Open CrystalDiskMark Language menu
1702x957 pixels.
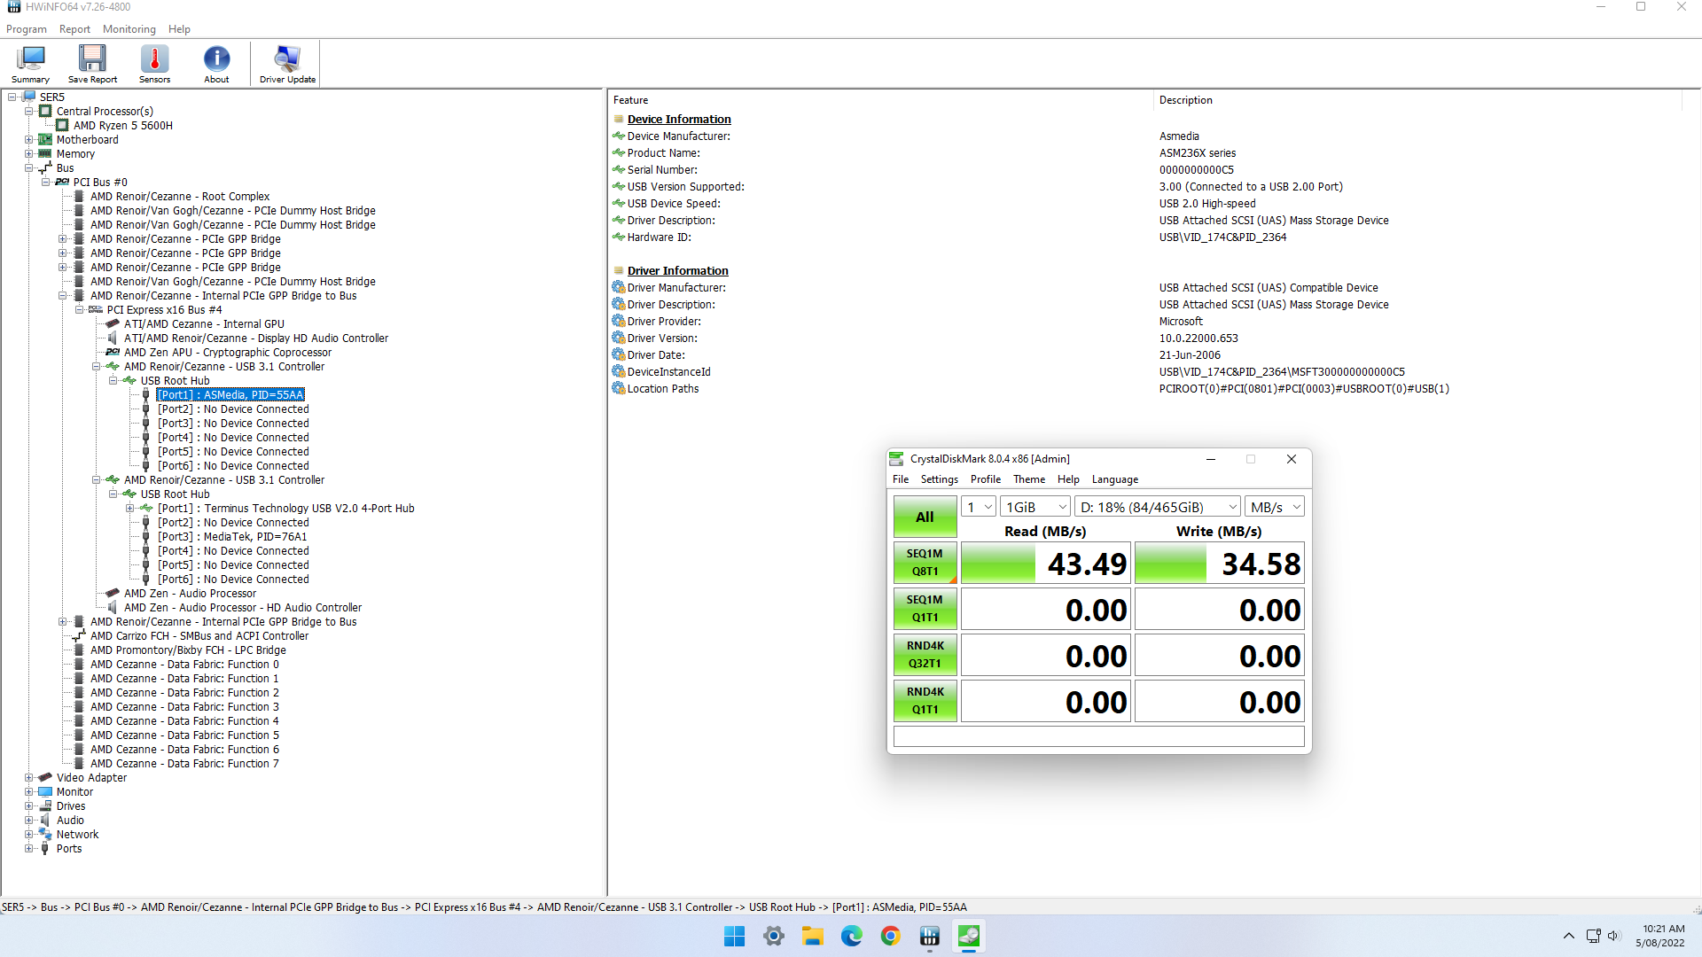pyautogui.click(x=1114, y=479)
